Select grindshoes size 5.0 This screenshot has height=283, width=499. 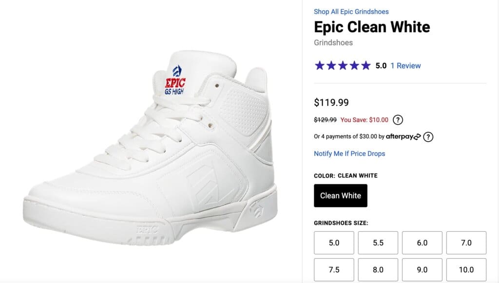tap(334, 243)
